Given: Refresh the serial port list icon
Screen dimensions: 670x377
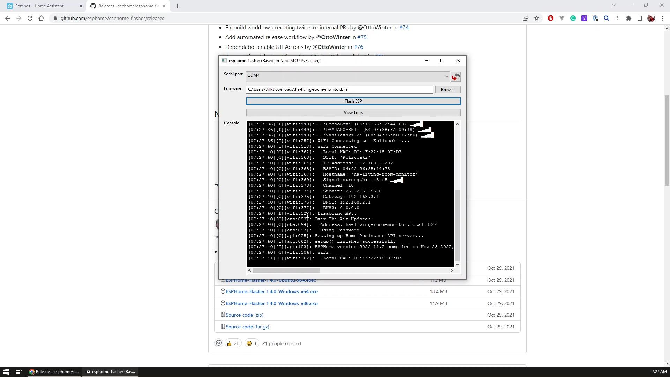Looking at the screenshot, I should (x=455, y=76).
